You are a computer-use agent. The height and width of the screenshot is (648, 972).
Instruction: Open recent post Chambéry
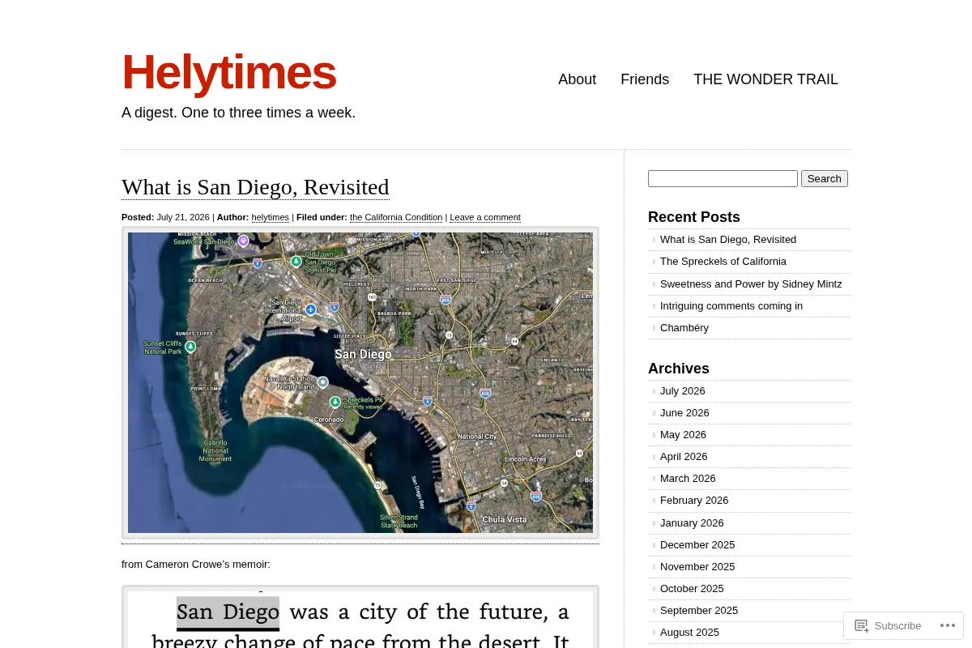tap(684, 327)
